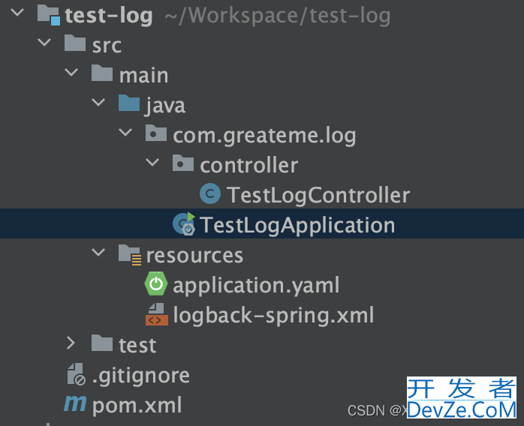This screenshot has height=426, width=524.
Task: Click the .gitignore file icon
Action: (x=76, y=374)
